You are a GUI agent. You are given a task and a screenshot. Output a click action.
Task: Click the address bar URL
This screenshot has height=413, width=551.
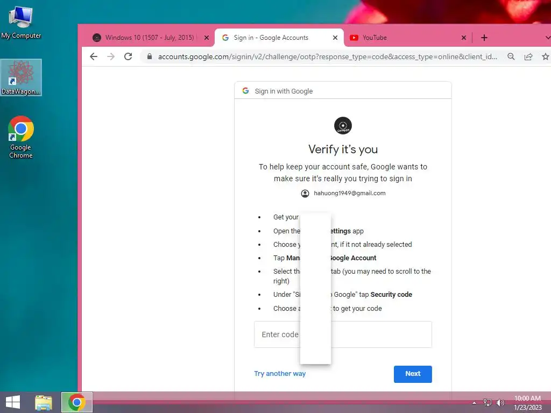328,56
